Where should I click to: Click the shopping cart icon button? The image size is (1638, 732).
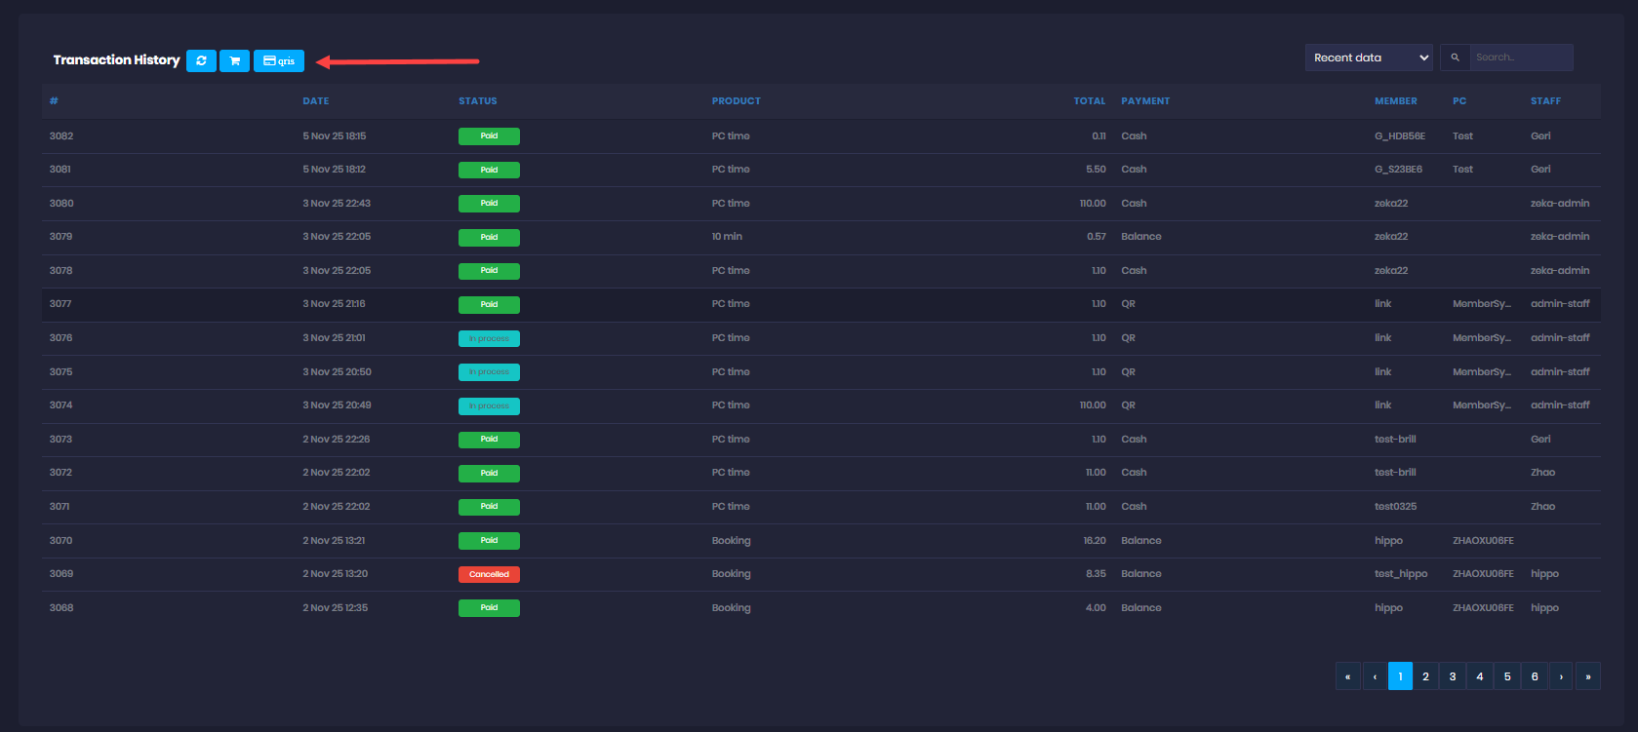click(234, 60)
